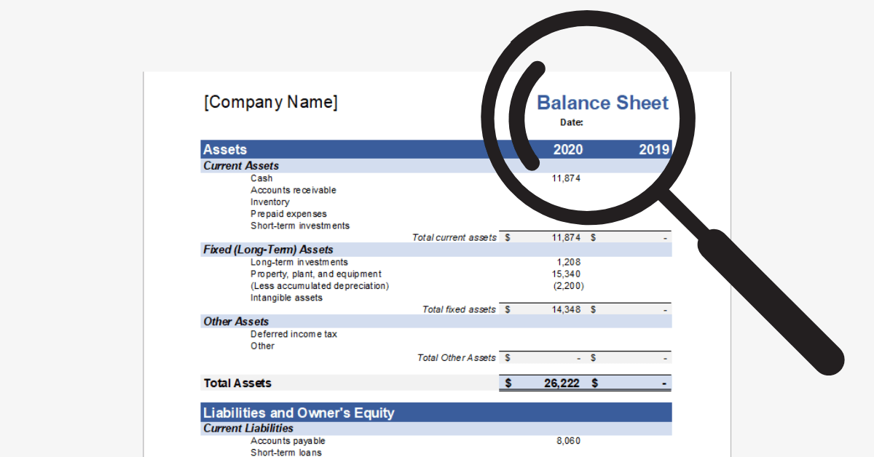Screen dimensions: 874x457
Task: Select the Cash line item
Action: coord(261,178)
